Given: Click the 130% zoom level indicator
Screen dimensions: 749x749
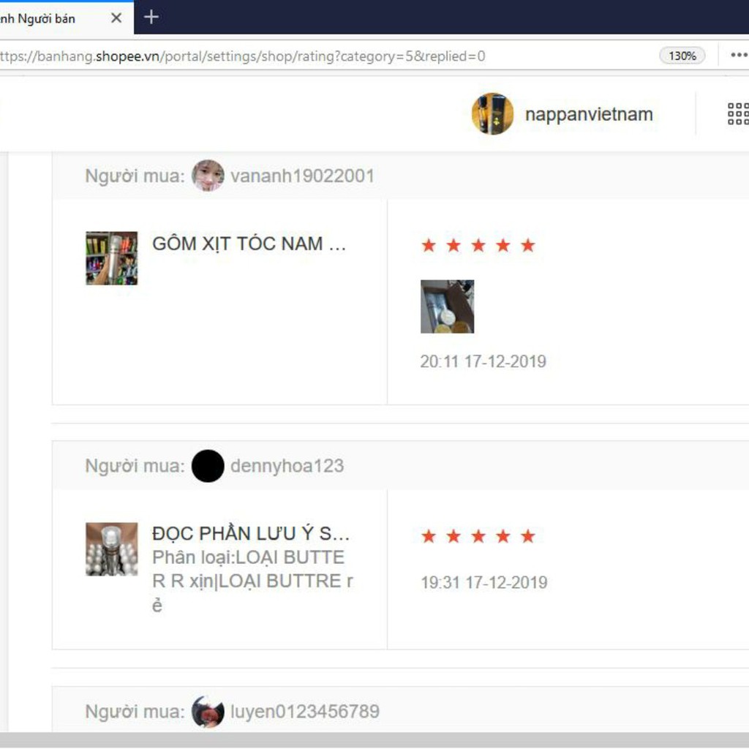Looking at the screenshot, I should 682,56.
